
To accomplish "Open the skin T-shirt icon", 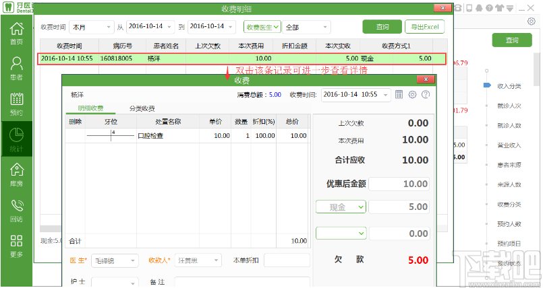I will pyautogui.click(x=499, y=8).
